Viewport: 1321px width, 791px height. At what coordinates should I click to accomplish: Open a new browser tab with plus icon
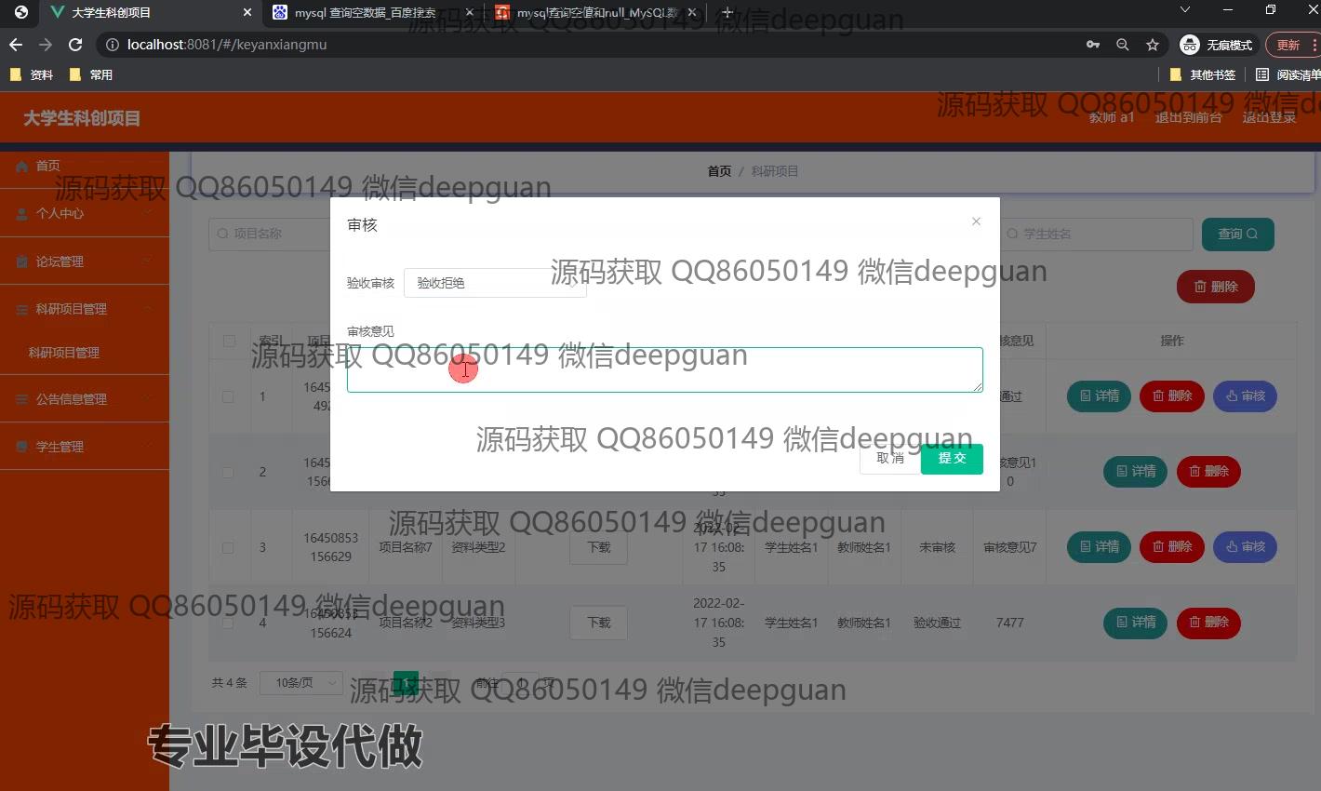pyautogui.click(x=727, y=13)
